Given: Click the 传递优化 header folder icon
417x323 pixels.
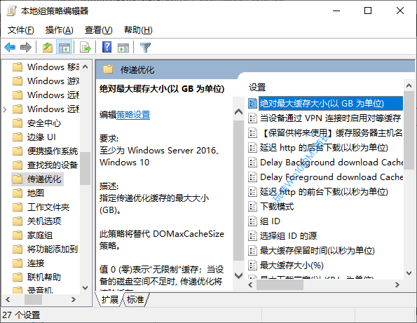Looking at the screenshot, I should 108,69.
